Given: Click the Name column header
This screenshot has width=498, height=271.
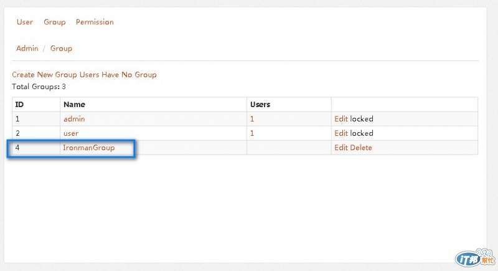Looking at the screenshot, I should tap(74, 105).
